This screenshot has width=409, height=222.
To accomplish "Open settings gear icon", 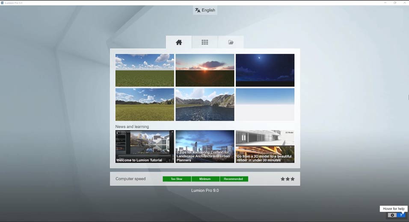I will (x=392, y=215).
